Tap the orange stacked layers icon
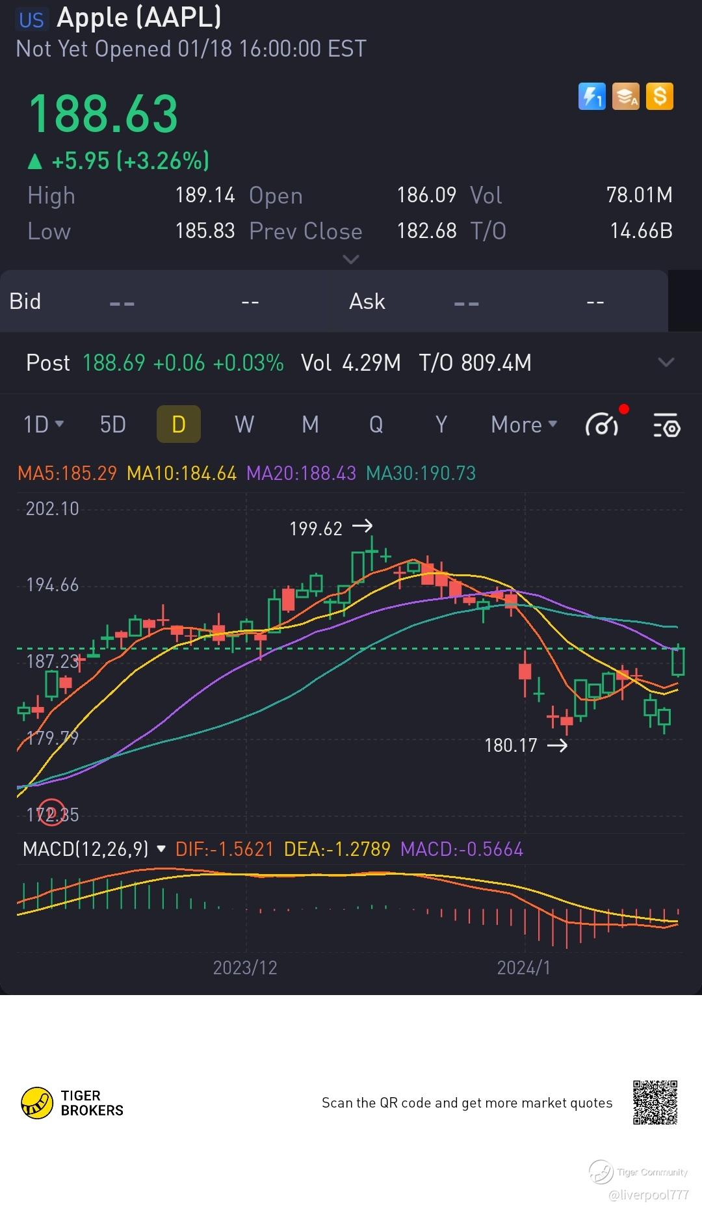The height and width of the screenshot is (1211, 702). [x=625, y=97]
